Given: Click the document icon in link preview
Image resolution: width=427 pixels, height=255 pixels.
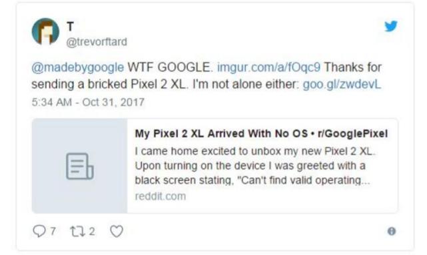Looking at the screenshot, I should coord(80,166).
